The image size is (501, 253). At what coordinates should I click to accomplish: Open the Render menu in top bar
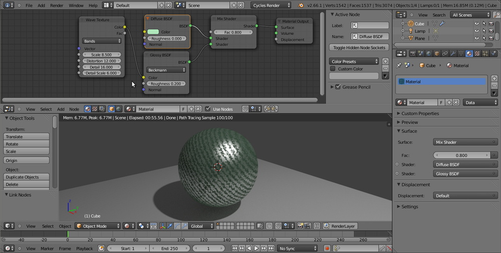pos(57,5)
